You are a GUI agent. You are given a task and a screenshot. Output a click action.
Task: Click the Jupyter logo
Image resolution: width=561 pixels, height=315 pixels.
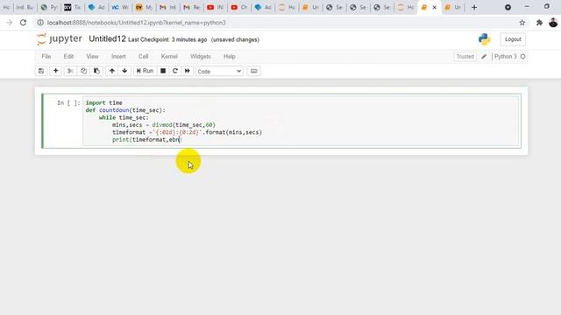tap(60, 38)
